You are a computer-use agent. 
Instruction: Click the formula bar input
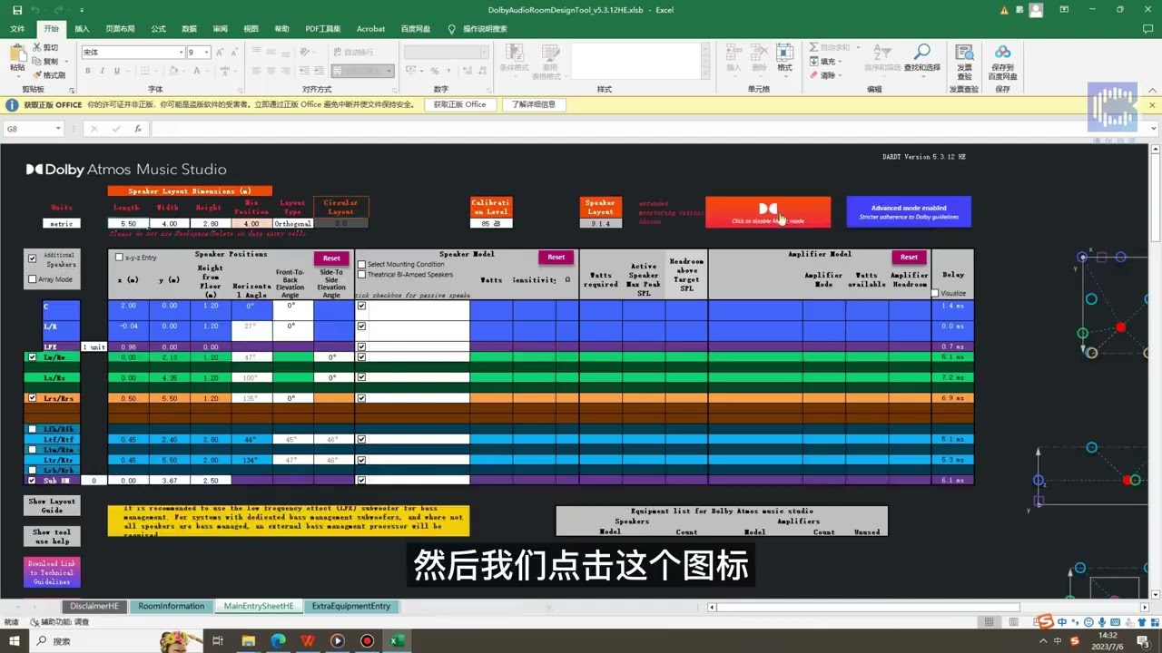(649, 129)
